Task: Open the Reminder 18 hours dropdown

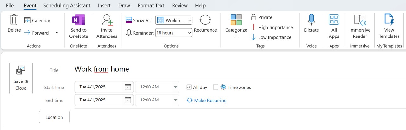Action: click(174, 33)
